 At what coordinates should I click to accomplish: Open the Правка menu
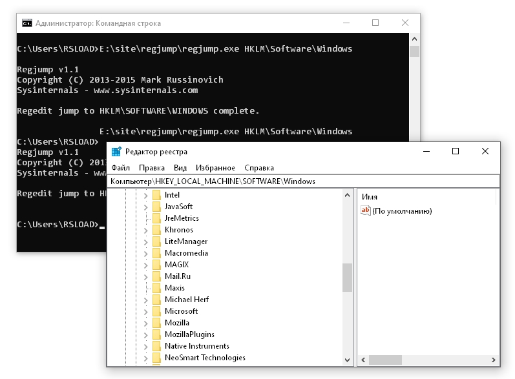click(x=152, y=168)
